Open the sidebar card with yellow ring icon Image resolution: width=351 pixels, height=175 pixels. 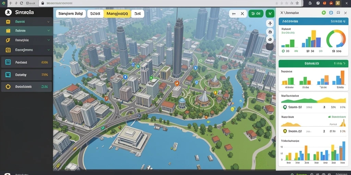[x=26, y=86]
